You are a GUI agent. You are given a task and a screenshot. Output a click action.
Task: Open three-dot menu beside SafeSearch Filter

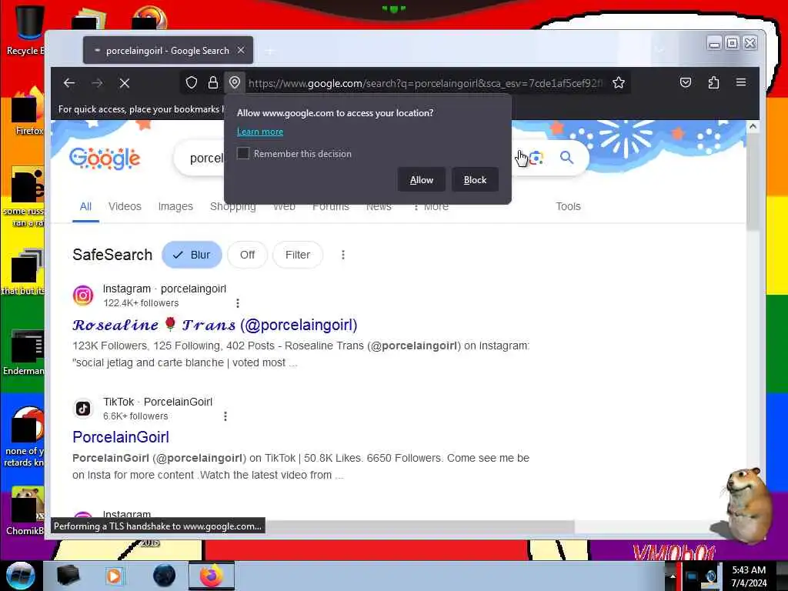click(343, 255)
